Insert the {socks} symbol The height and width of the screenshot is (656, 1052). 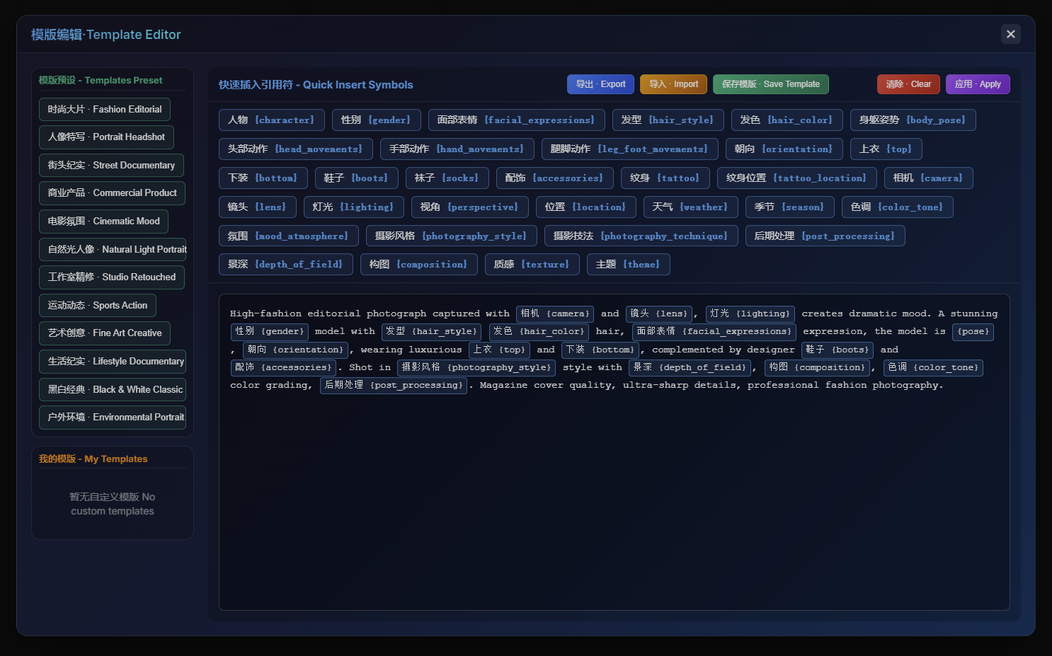click(x=447, y=178)
